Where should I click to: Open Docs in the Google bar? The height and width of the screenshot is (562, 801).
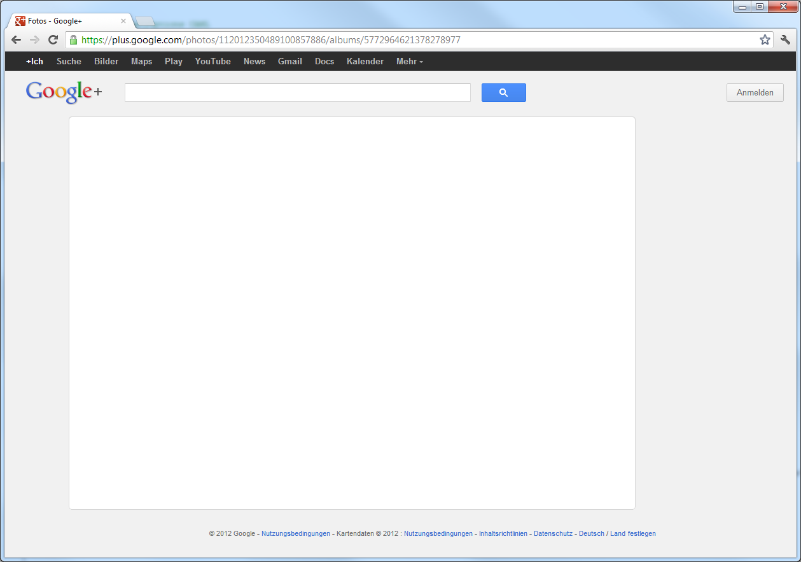pyautogui.click(x=324, y=62)
